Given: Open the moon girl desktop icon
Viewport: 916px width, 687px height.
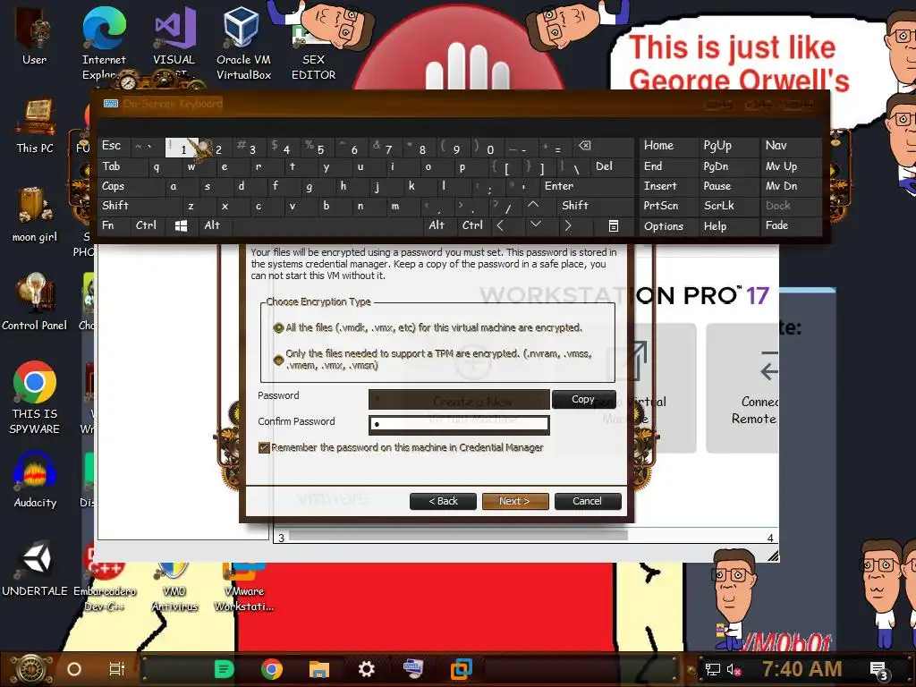Looking at the screenshot, I should (x=35, y=214).
